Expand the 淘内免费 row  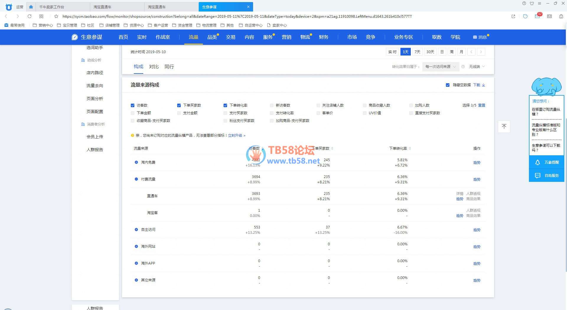(136, 162)
